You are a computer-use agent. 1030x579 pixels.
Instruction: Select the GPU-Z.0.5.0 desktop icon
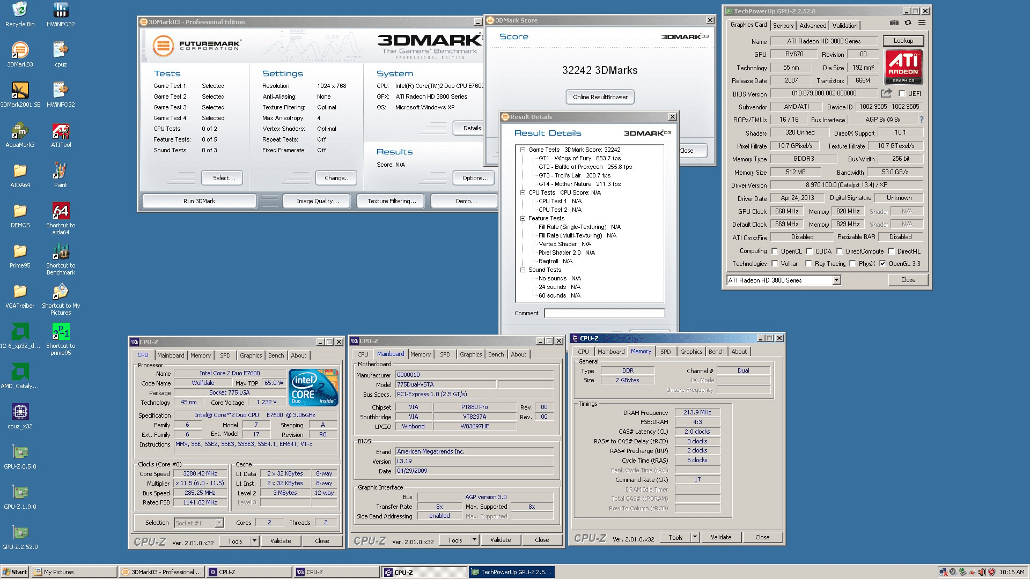pos(20,457)
